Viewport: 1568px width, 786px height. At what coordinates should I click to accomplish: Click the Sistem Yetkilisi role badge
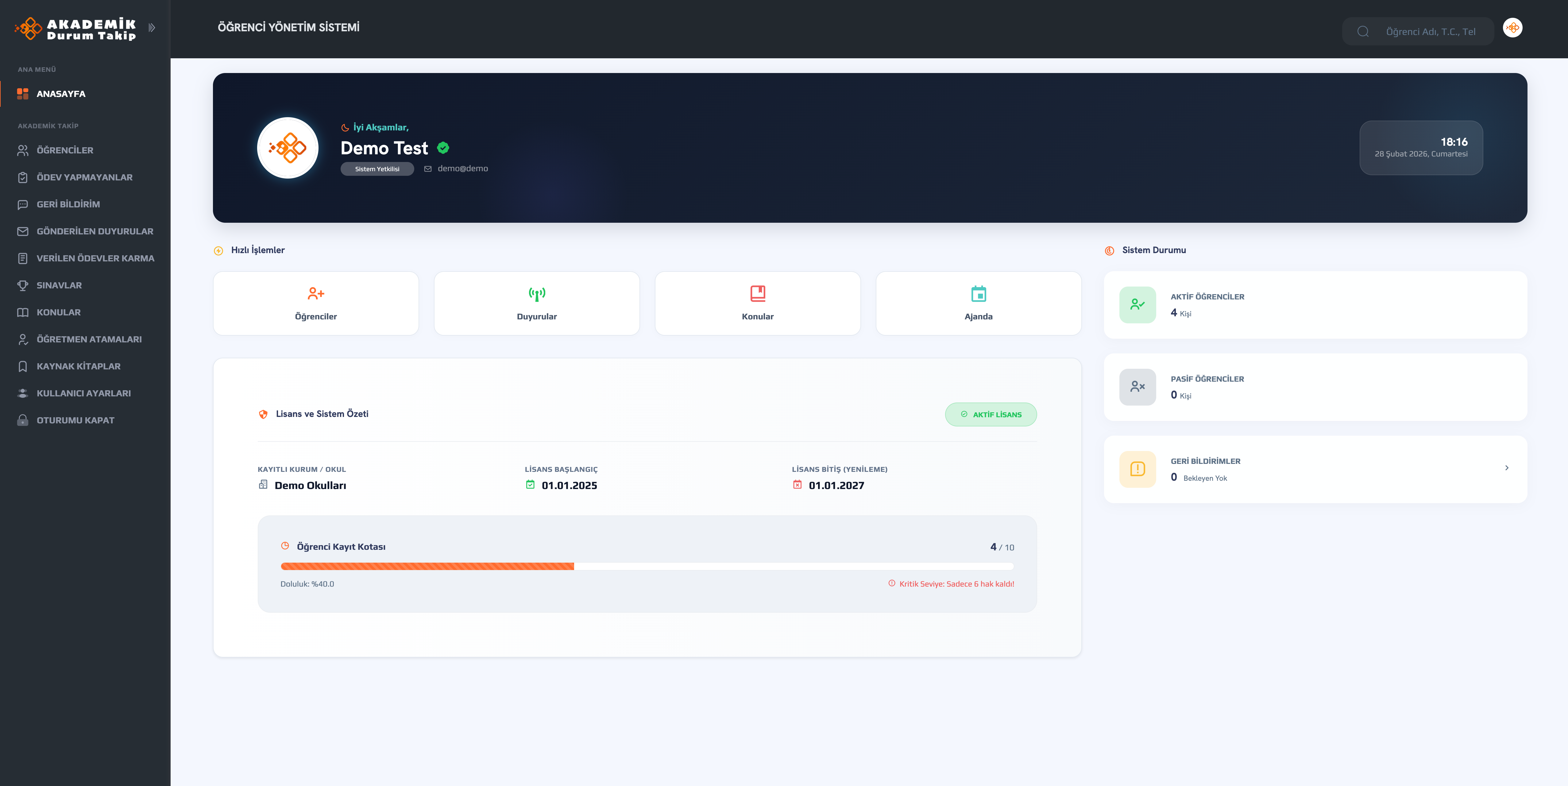coord(377,169)
